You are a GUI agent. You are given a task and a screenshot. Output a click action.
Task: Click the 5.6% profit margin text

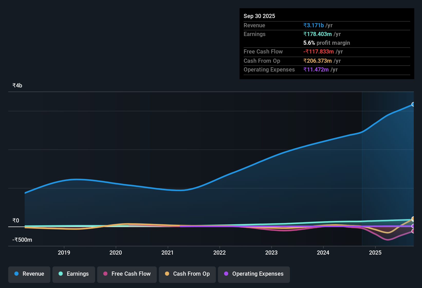[x=327, y=43]
